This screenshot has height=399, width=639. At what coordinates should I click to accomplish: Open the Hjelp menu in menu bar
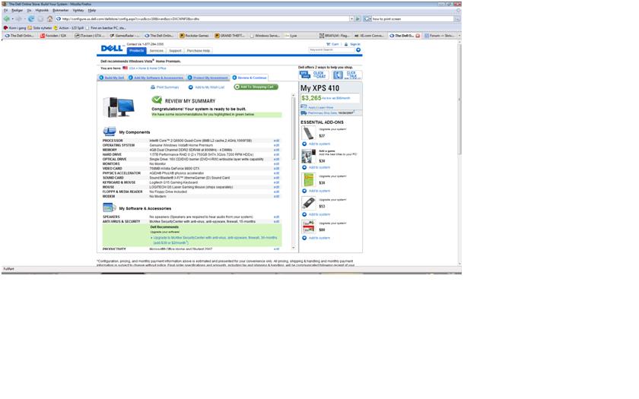(92, 10)
